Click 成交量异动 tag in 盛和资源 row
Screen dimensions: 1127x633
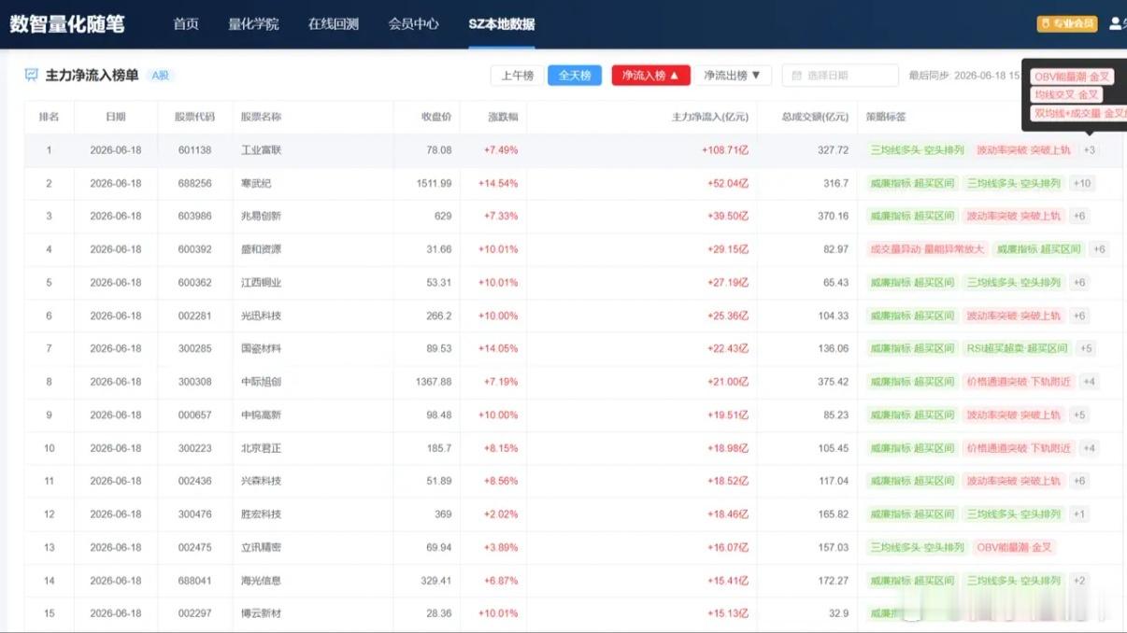(x=927, y=249)
